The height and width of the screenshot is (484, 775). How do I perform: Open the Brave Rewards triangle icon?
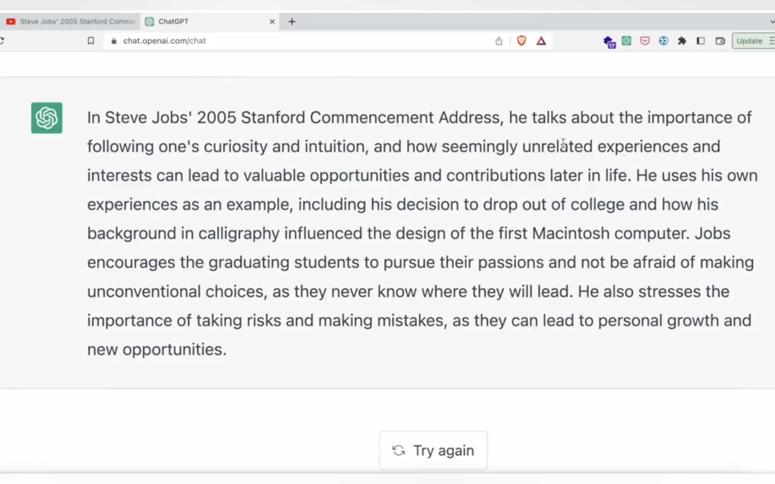[x=541, y=41]
